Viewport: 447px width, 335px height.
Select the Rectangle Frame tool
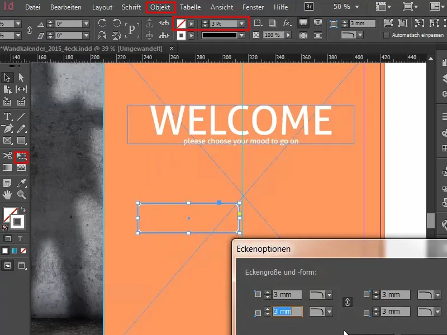[7, 141]
